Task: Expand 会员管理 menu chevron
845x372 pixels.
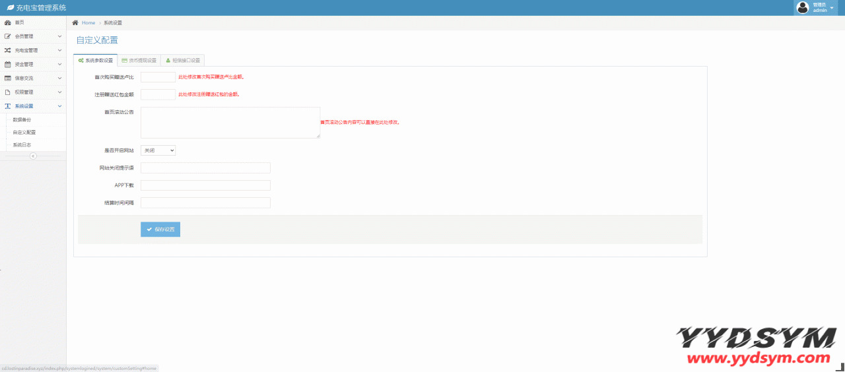Action: [59, 36]
